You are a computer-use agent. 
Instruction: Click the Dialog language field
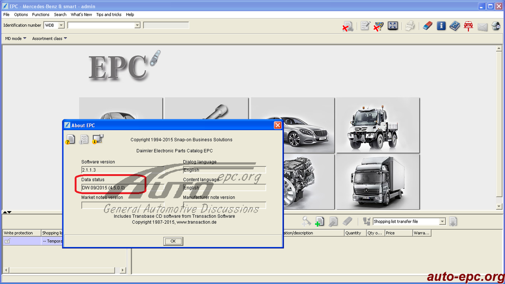[224, 170]
